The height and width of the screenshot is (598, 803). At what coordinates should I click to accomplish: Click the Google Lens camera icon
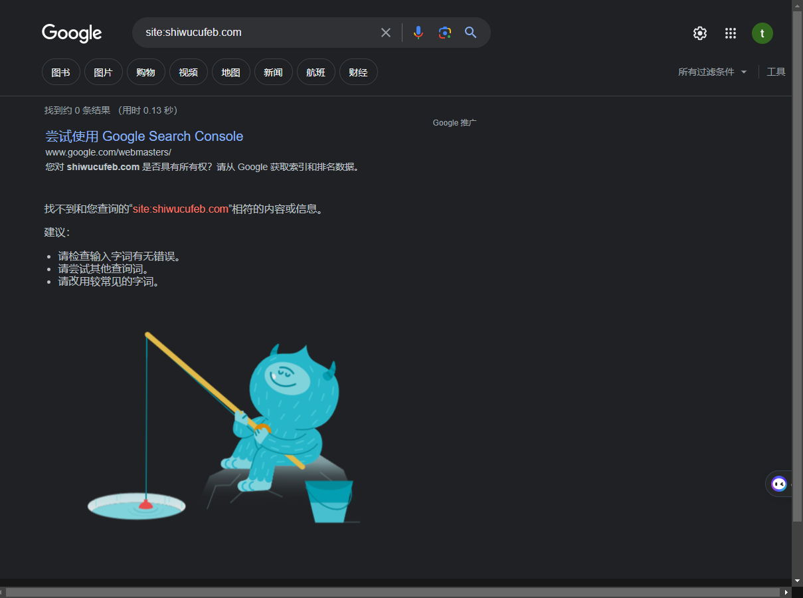pyautogui.click(x=444, y=32)
